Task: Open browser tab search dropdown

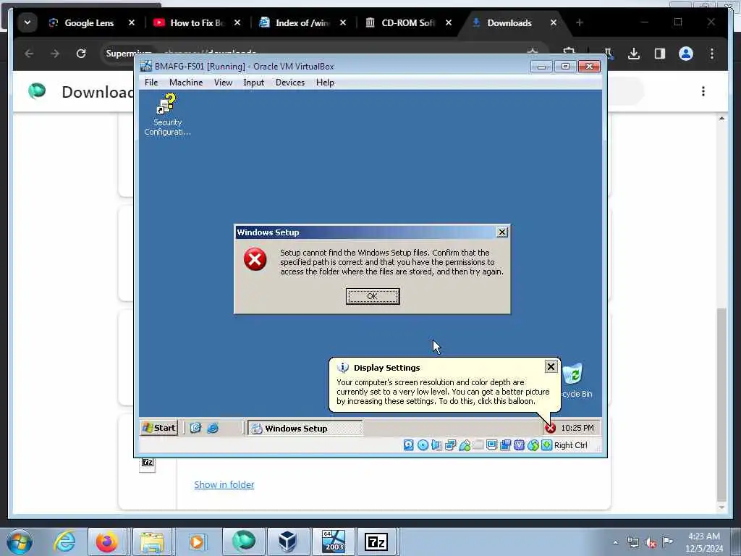Action: 27,22
